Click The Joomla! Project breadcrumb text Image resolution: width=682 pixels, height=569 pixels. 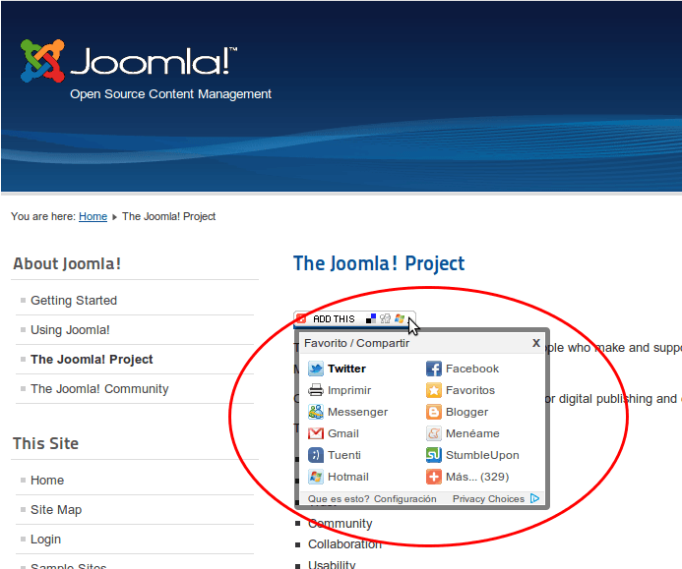pos(168,216)
